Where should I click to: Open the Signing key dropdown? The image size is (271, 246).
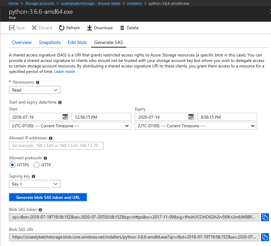pyautogui.click(x=34, y=184)
